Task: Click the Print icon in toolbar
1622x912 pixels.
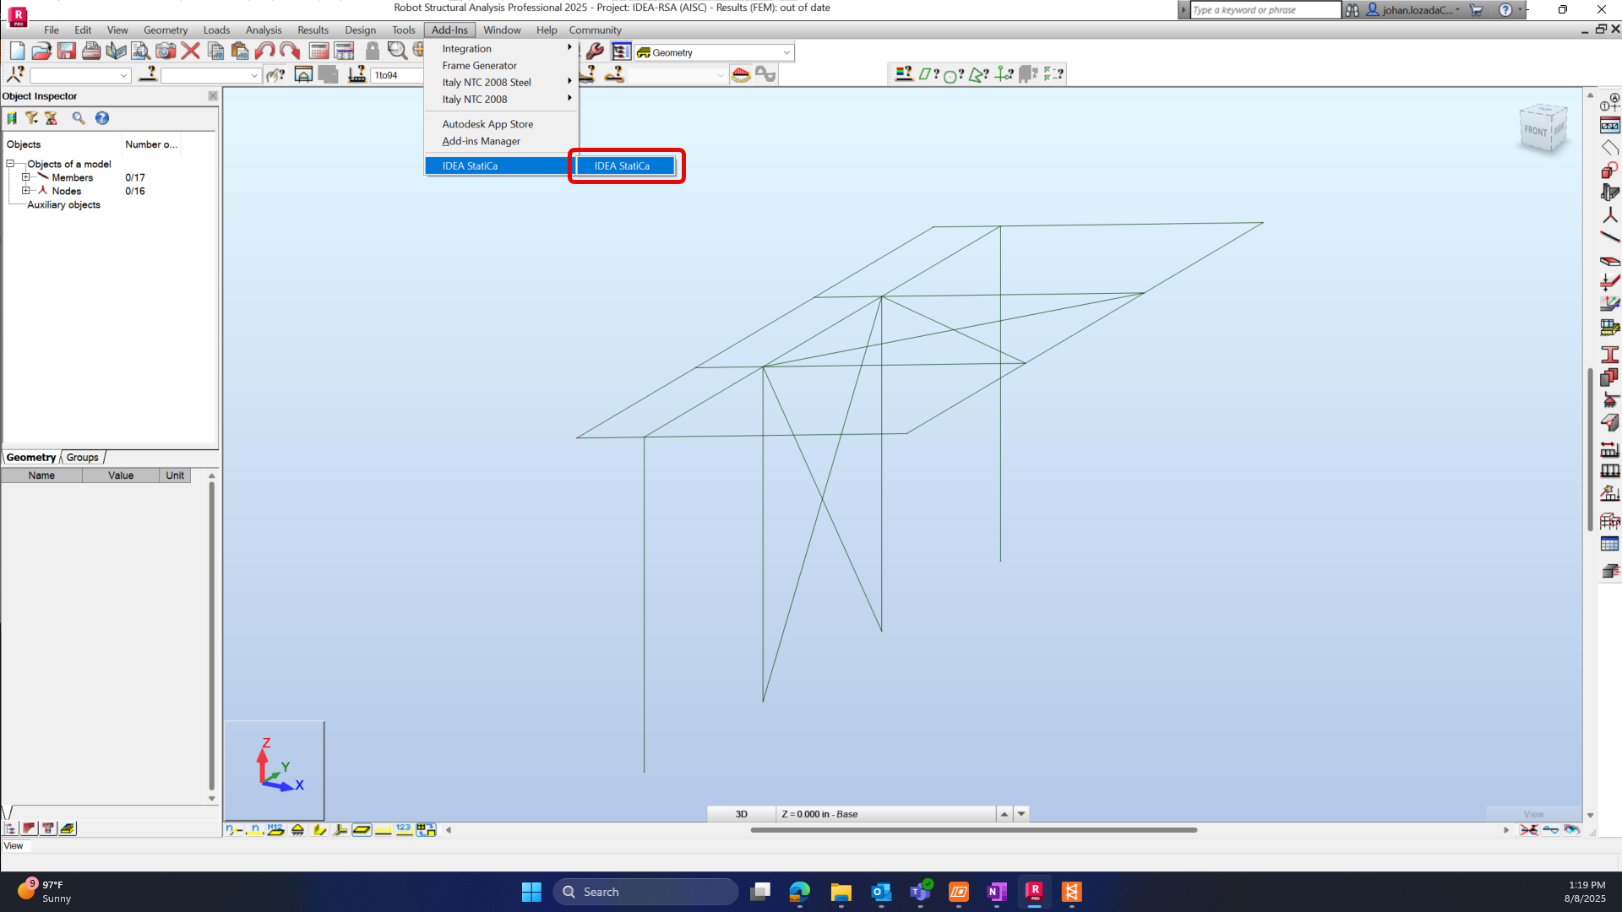Action: (91, 52)
